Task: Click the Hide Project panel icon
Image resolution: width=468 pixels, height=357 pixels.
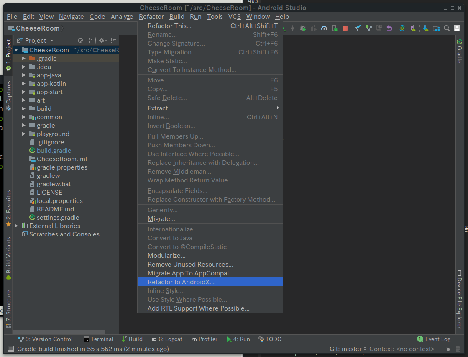Action: pos(113,40)
